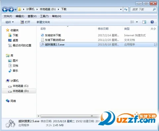Open the address bar history dropdown
Viewport: 159px width, 131px height.
point(121,9)
